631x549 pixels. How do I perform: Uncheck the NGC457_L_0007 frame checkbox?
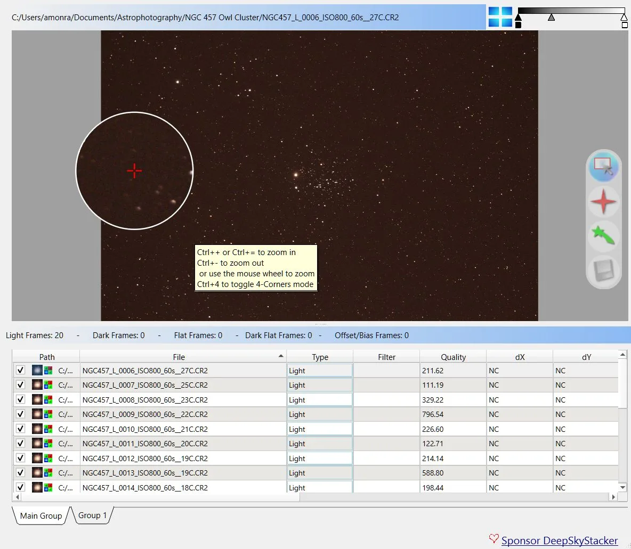click(21, 384)
